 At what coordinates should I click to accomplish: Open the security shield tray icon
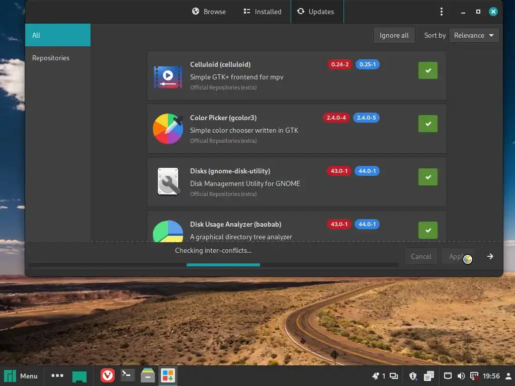413,376
